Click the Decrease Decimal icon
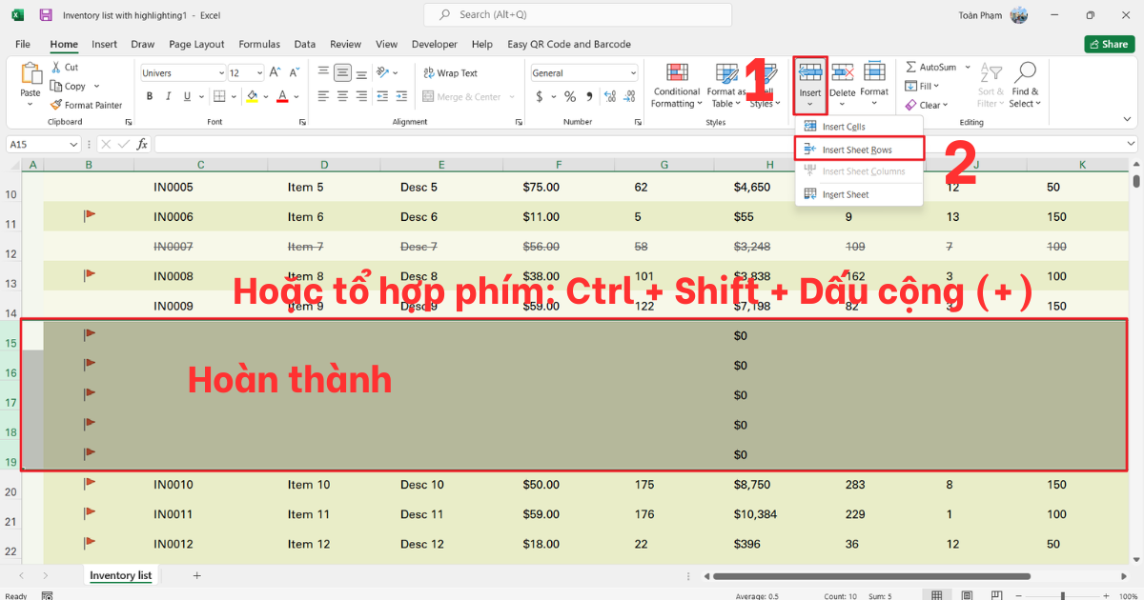The height and width of the screenshot is (600, 1144). click(629, 96)
